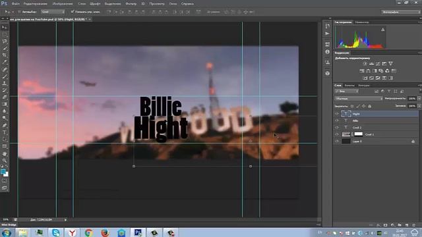Select the Gradient tool
This screenshot has width=422, height=237.
(x=5, y=104)
